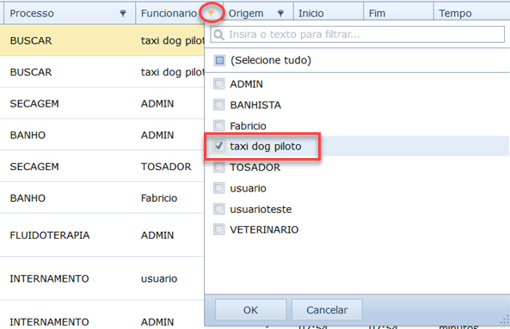Open the Processo column filter icon

[123, 14]
